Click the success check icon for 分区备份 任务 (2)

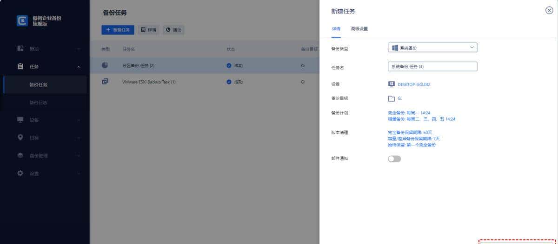(229, 65)
